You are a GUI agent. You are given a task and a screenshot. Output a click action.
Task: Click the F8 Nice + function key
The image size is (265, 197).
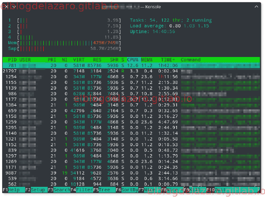[172, 190]
